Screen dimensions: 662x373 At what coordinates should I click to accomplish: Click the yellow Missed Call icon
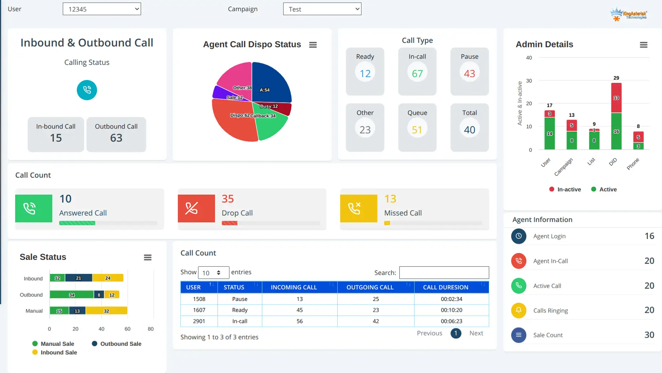(359, 208)
